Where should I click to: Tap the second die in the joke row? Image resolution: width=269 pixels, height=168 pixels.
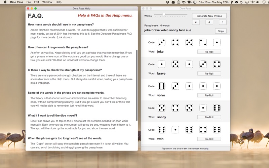click(175, 42)
